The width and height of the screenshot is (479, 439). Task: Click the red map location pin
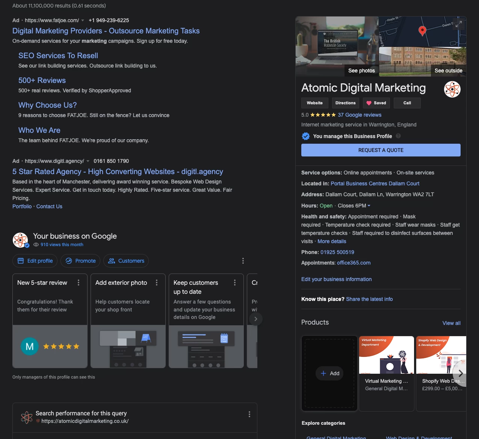[422, 31]
